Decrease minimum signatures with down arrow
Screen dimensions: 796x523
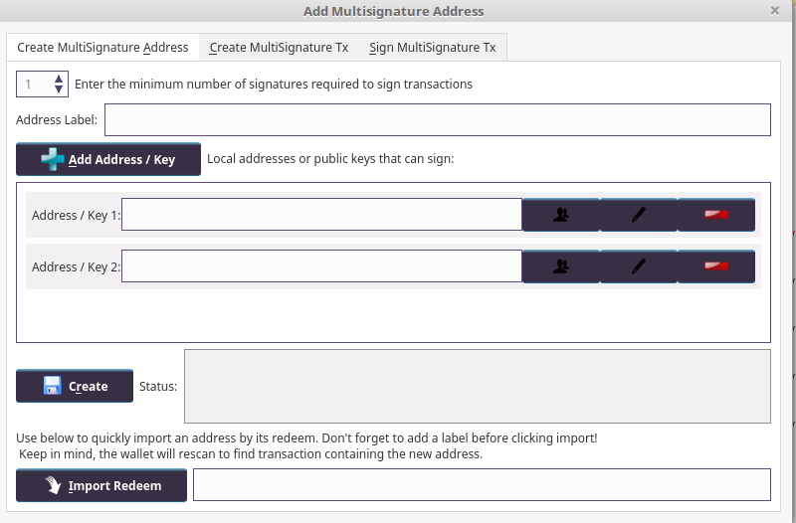coord(59,89)
